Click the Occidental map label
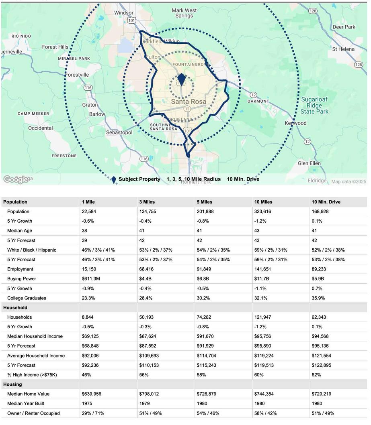The height and width of the screenshot is (425, 371). [x=41, y=128]
